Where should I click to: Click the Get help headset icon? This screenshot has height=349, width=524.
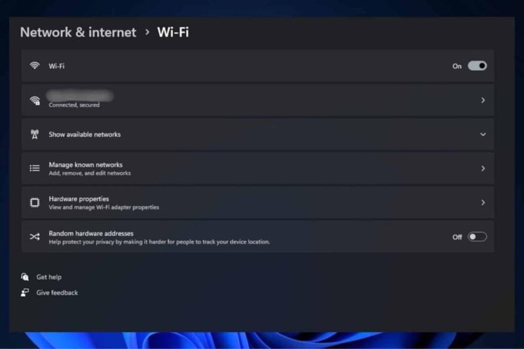tap(25, 277)
